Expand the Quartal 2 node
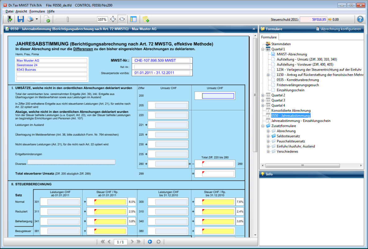The image size is (368, 249). click(x=263, y=95)
